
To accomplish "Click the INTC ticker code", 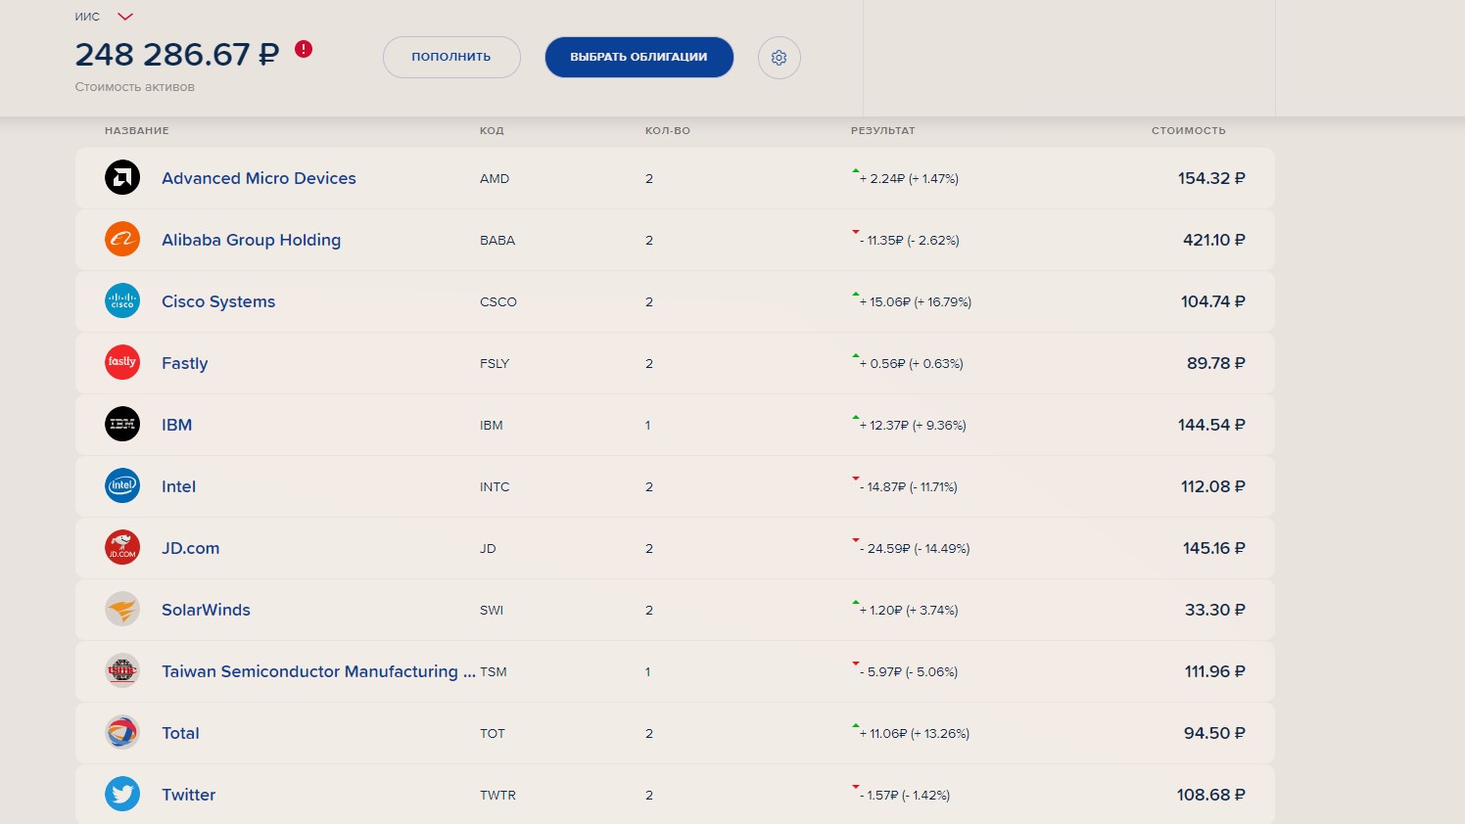I will point(495,486).
